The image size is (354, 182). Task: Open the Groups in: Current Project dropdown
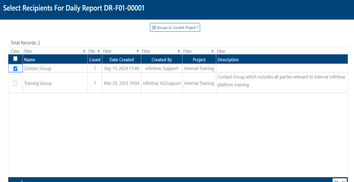[175, 27]
